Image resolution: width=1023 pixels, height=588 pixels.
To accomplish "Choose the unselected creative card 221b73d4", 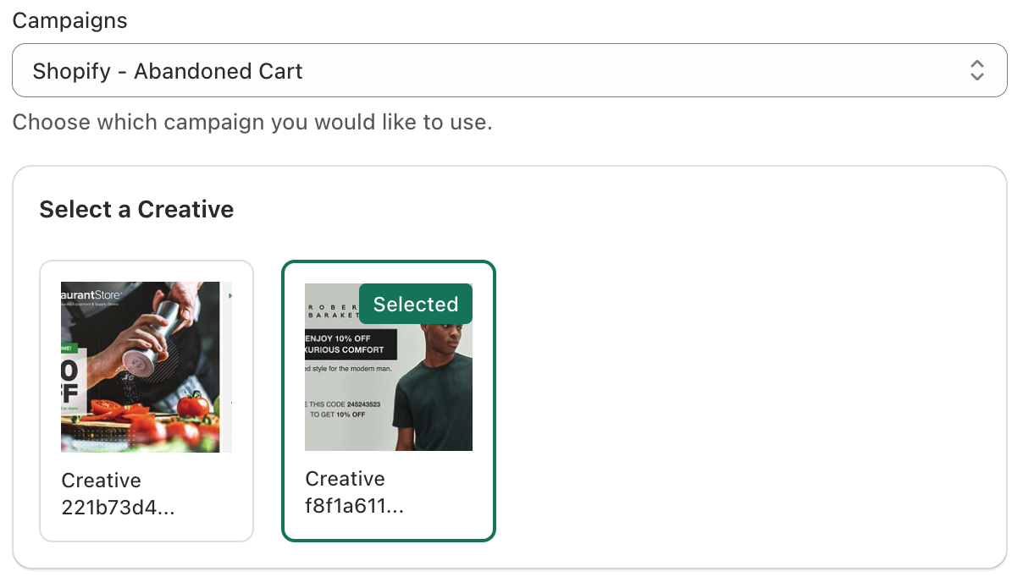I will pos(147,400).
